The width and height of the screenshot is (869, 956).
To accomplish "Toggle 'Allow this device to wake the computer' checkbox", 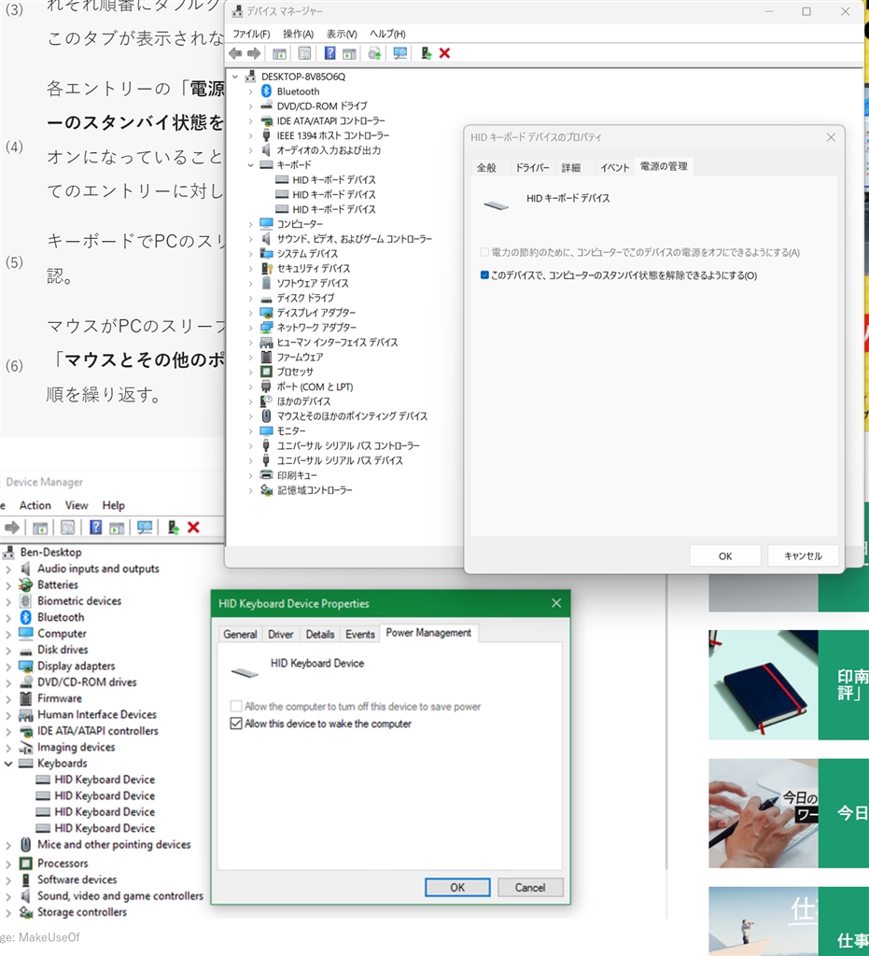I will 236,724.
